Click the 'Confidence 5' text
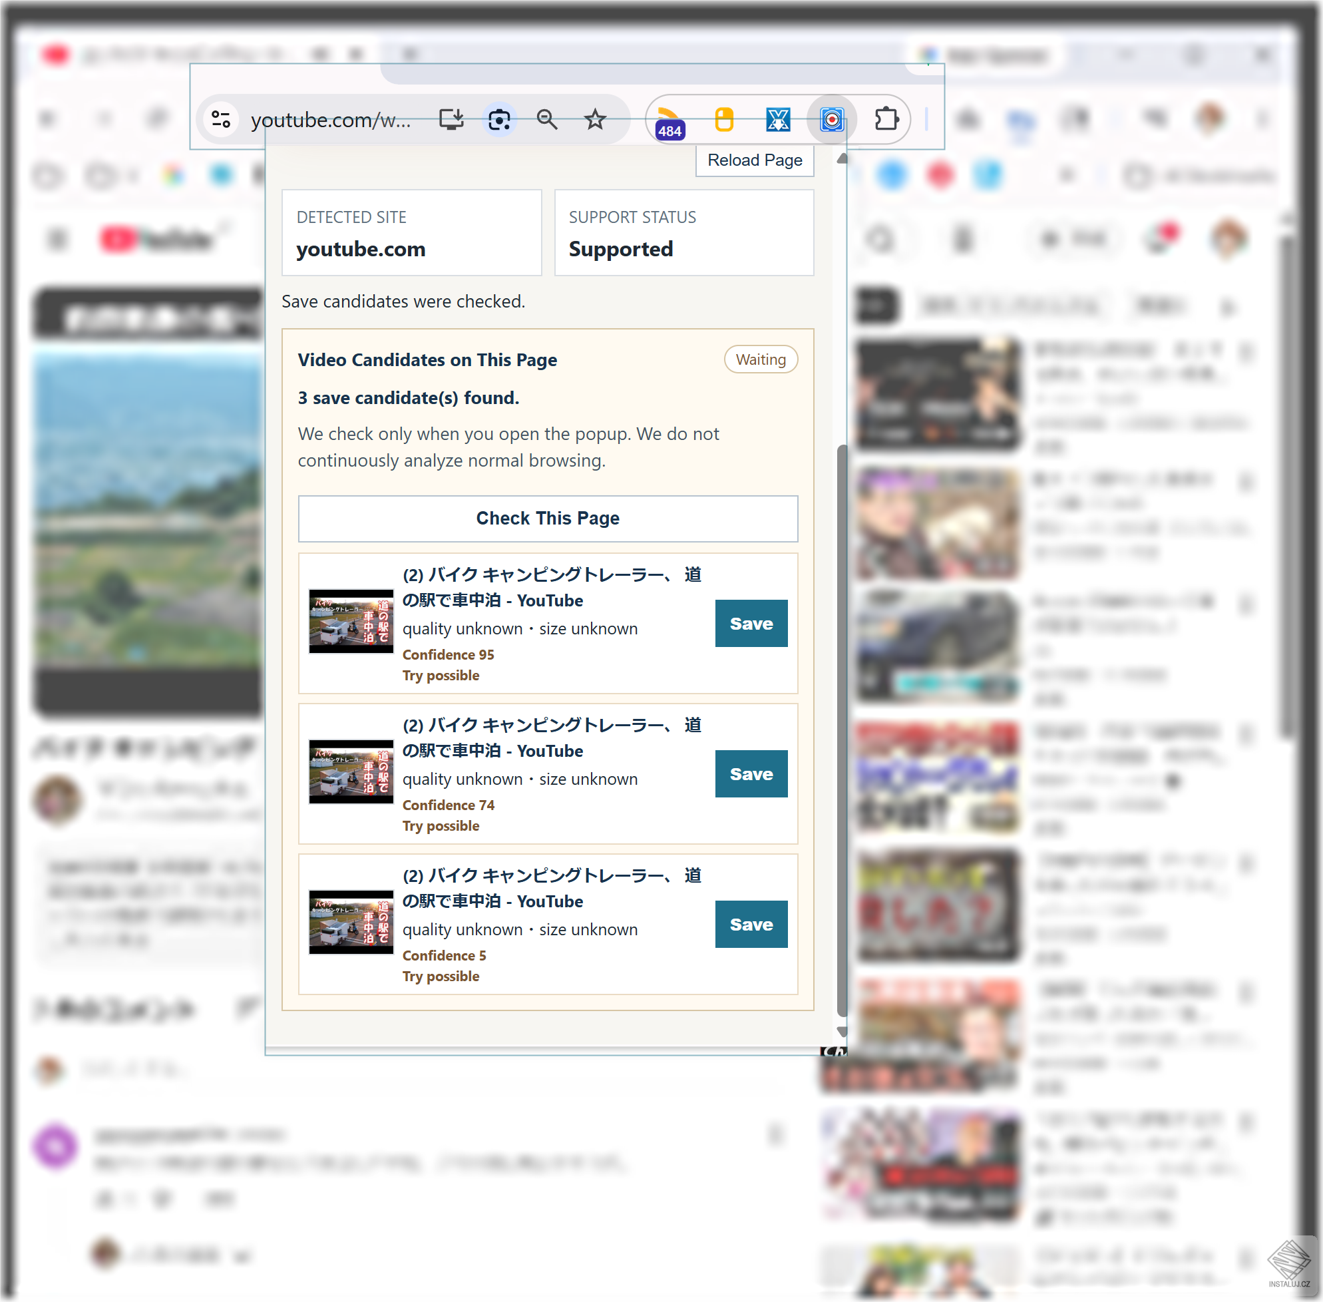Image resolution: width=1323 pixels, height=1302 pixels. (444, 955)
